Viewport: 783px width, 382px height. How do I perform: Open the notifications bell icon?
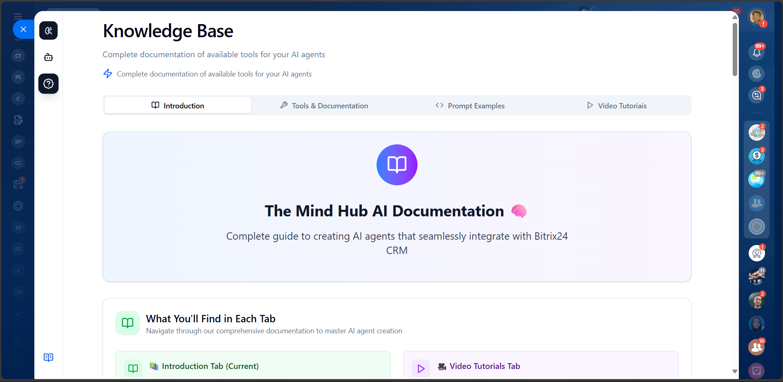(x=756, y=52)
